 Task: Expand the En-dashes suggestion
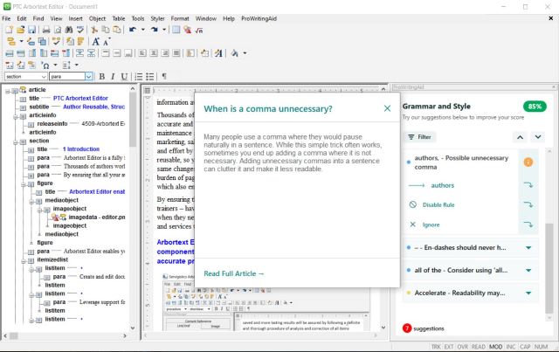pos(528,247)
